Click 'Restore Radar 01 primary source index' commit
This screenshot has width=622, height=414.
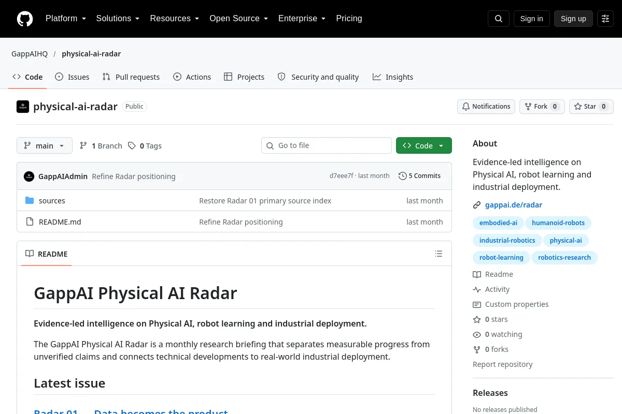265,201
